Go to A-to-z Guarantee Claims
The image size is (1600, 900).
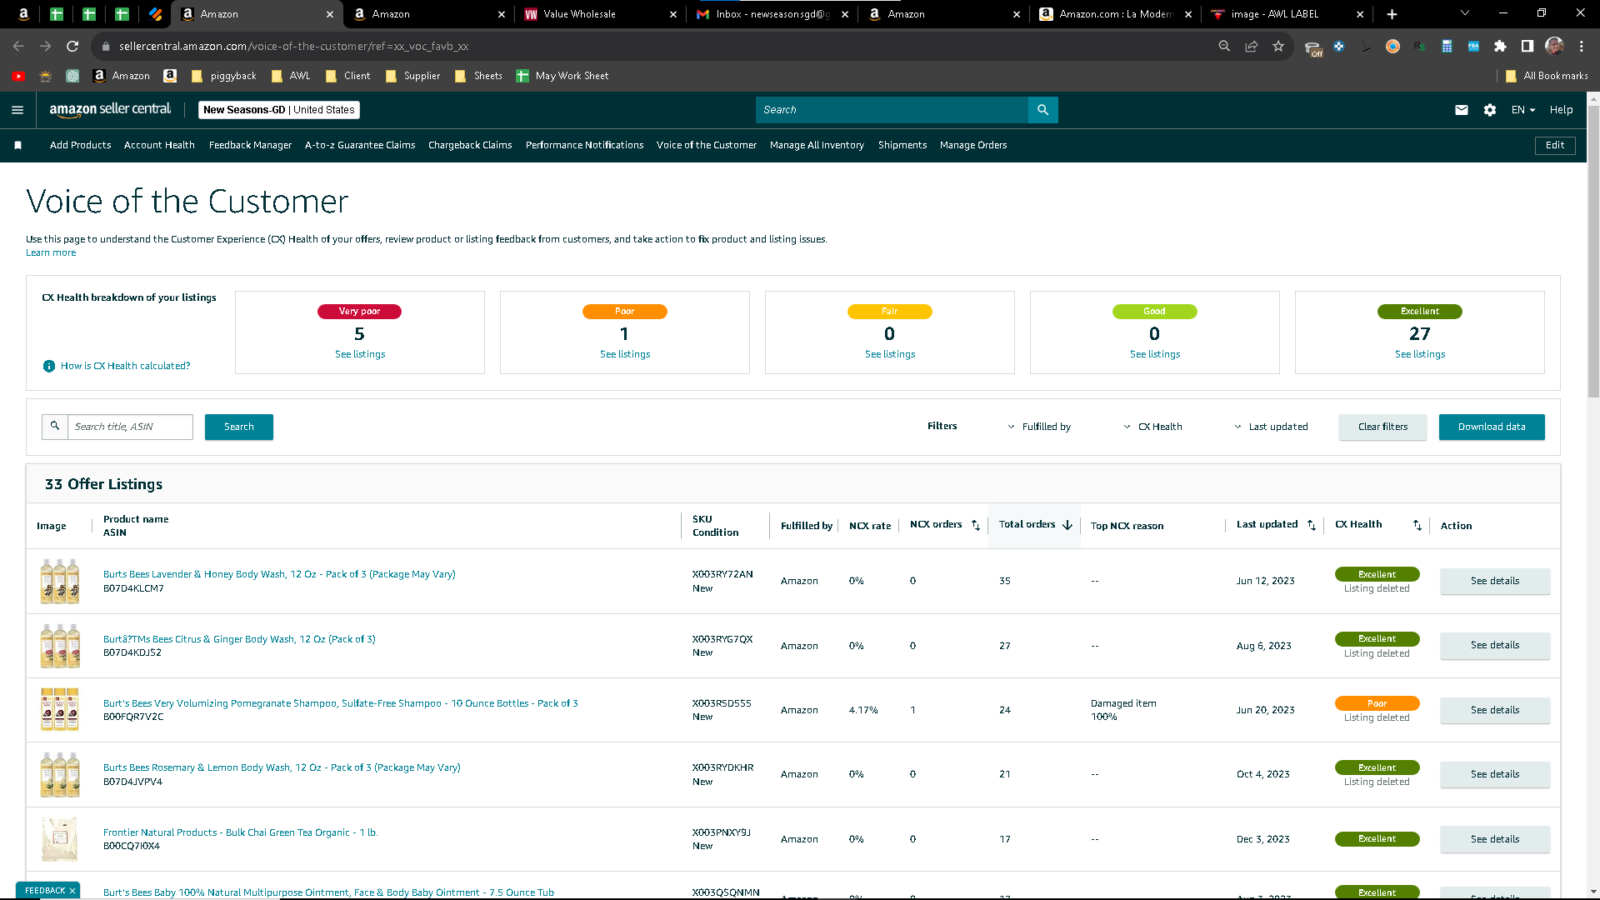[360, 146]
